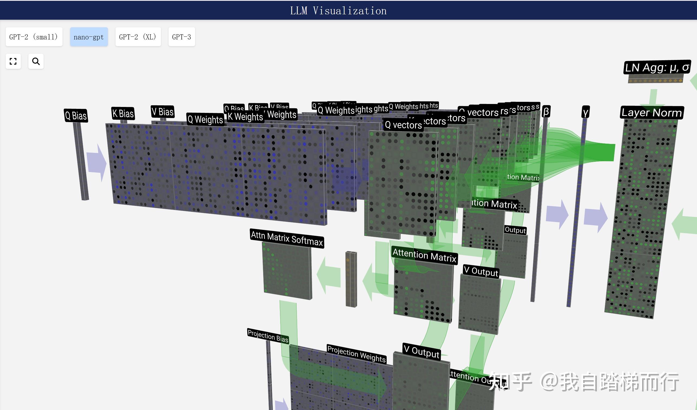Image resolution: width=697 pixels, height=410 pixels.
Task: Switch to the GPT-3 model
Action: pyautogui.click(x=182, y=37)
